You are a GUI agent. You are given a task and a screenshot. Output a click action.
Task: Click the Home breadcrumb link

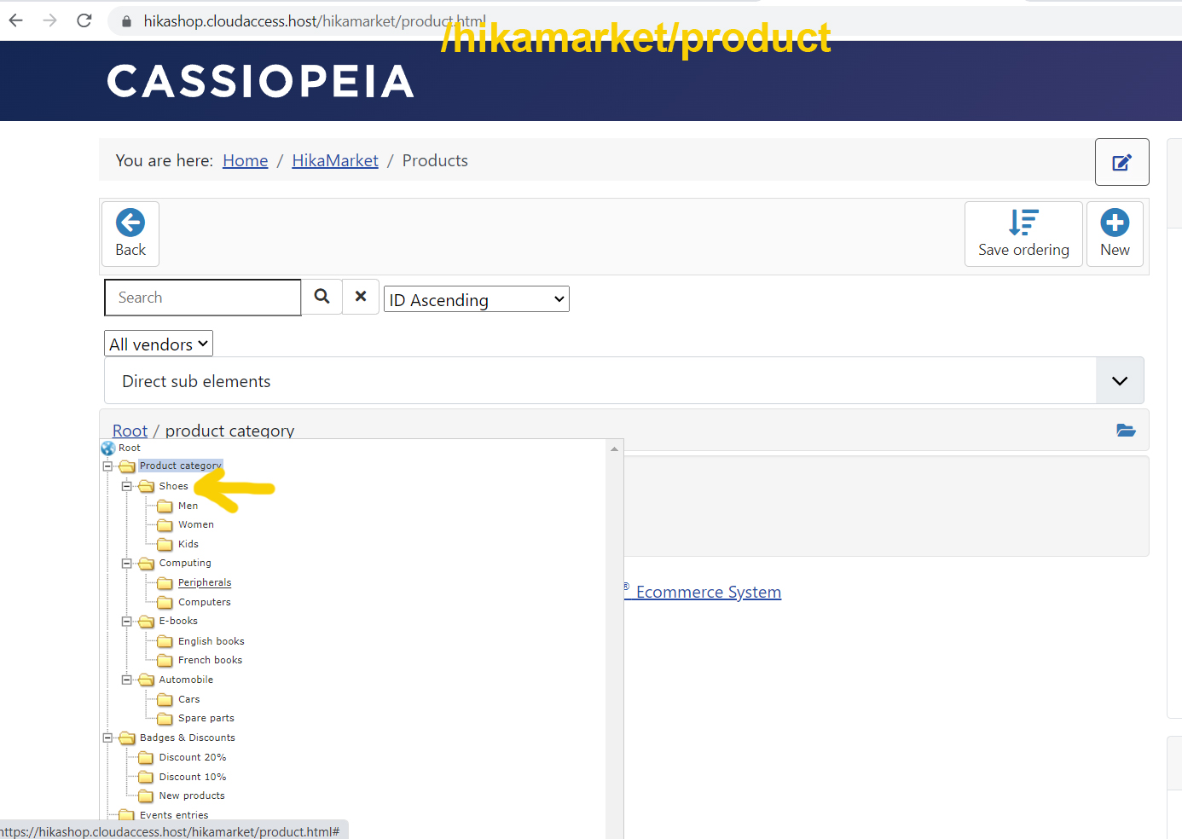click(x=246, y=160)
